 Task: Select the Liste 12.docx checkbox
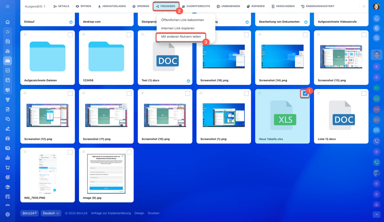(x=364, y=94)
